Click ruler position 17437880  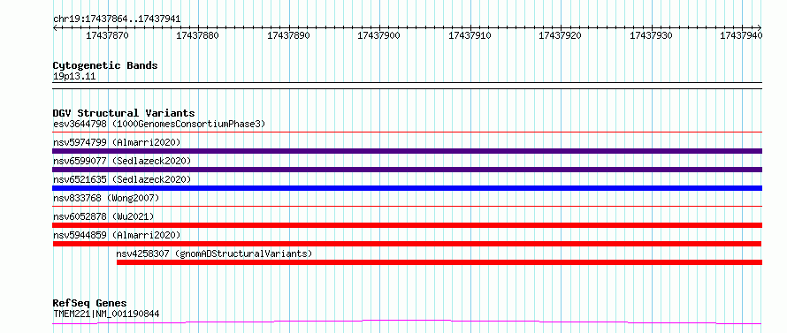pos(198,35)
